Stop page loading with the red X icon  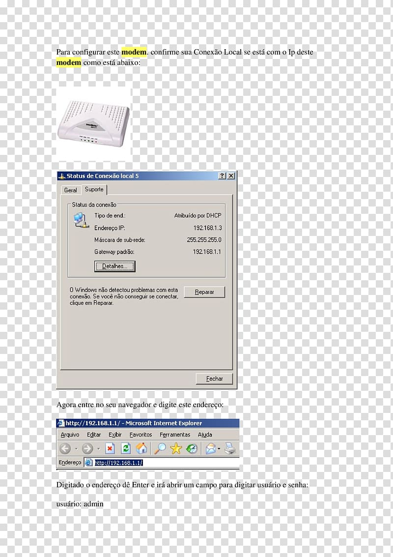110,449
